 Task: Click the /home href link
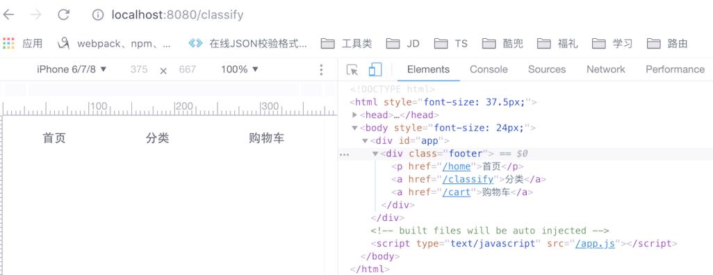(457, 167)
